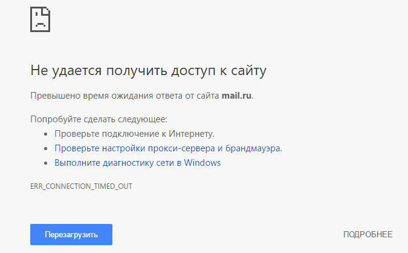
Task: Click the bullet before the proxy settings link
Action: [46, 149]
